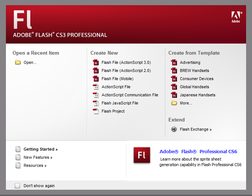This screenshot has height=196, width=252.
Task: Click the folder icon next to Open...
Action: click(x=18, y=62)
